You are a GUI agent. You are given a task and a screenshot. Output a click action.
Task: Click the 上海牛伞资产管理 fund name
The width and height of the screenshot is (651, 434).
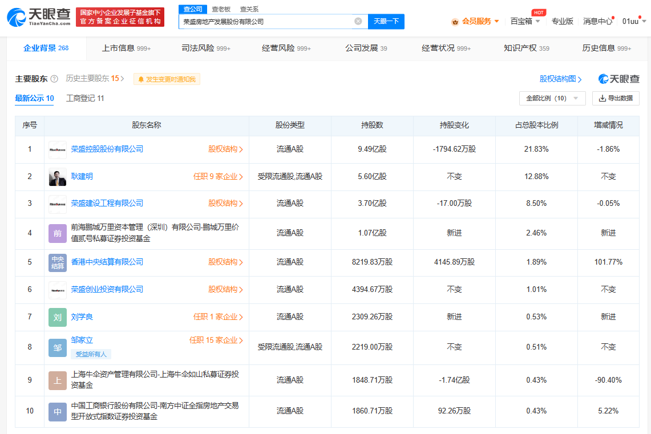tap(155, 380)
